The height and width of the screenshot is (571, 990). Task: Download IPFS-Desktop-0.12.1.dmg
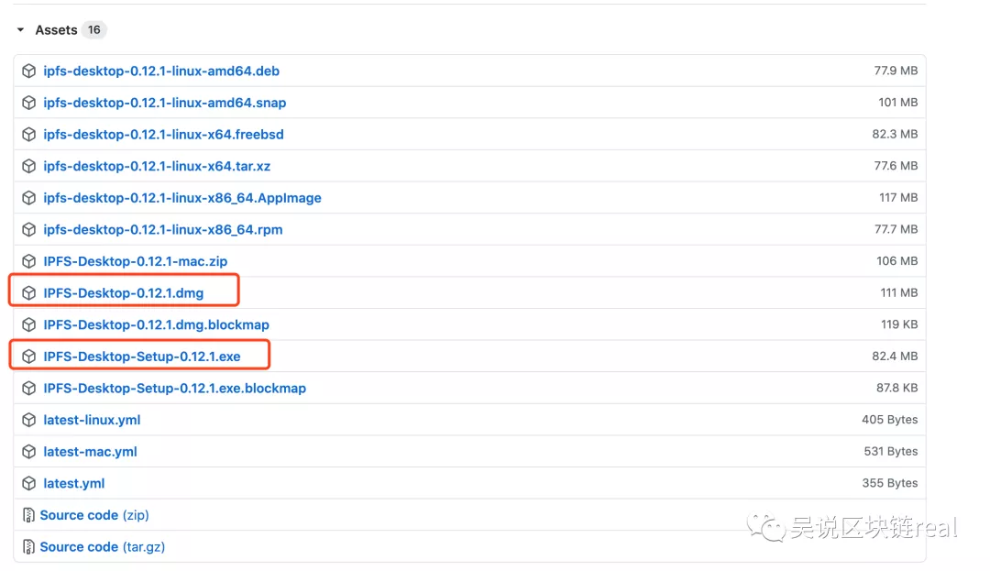pyautogui.click(x=123, y=292)
